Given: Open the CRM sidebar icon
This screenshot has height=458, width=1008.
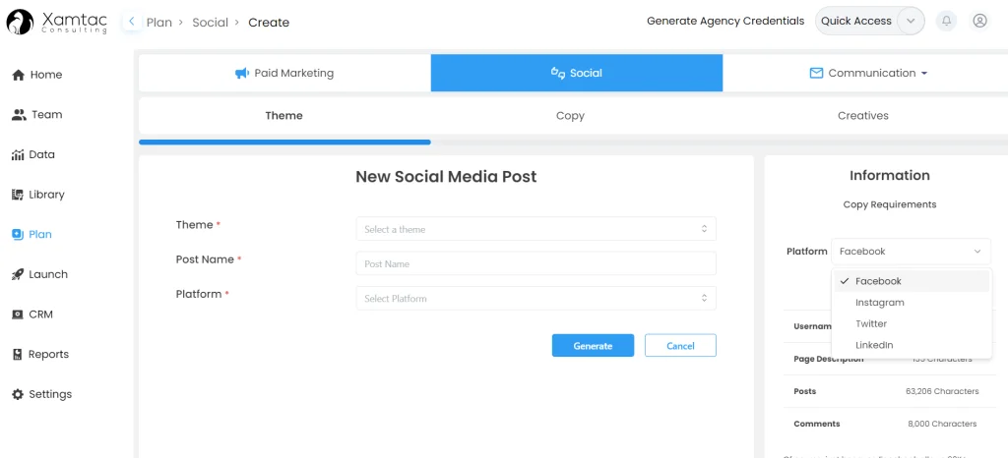Looking at the screenshot, I should click(18, 315).
